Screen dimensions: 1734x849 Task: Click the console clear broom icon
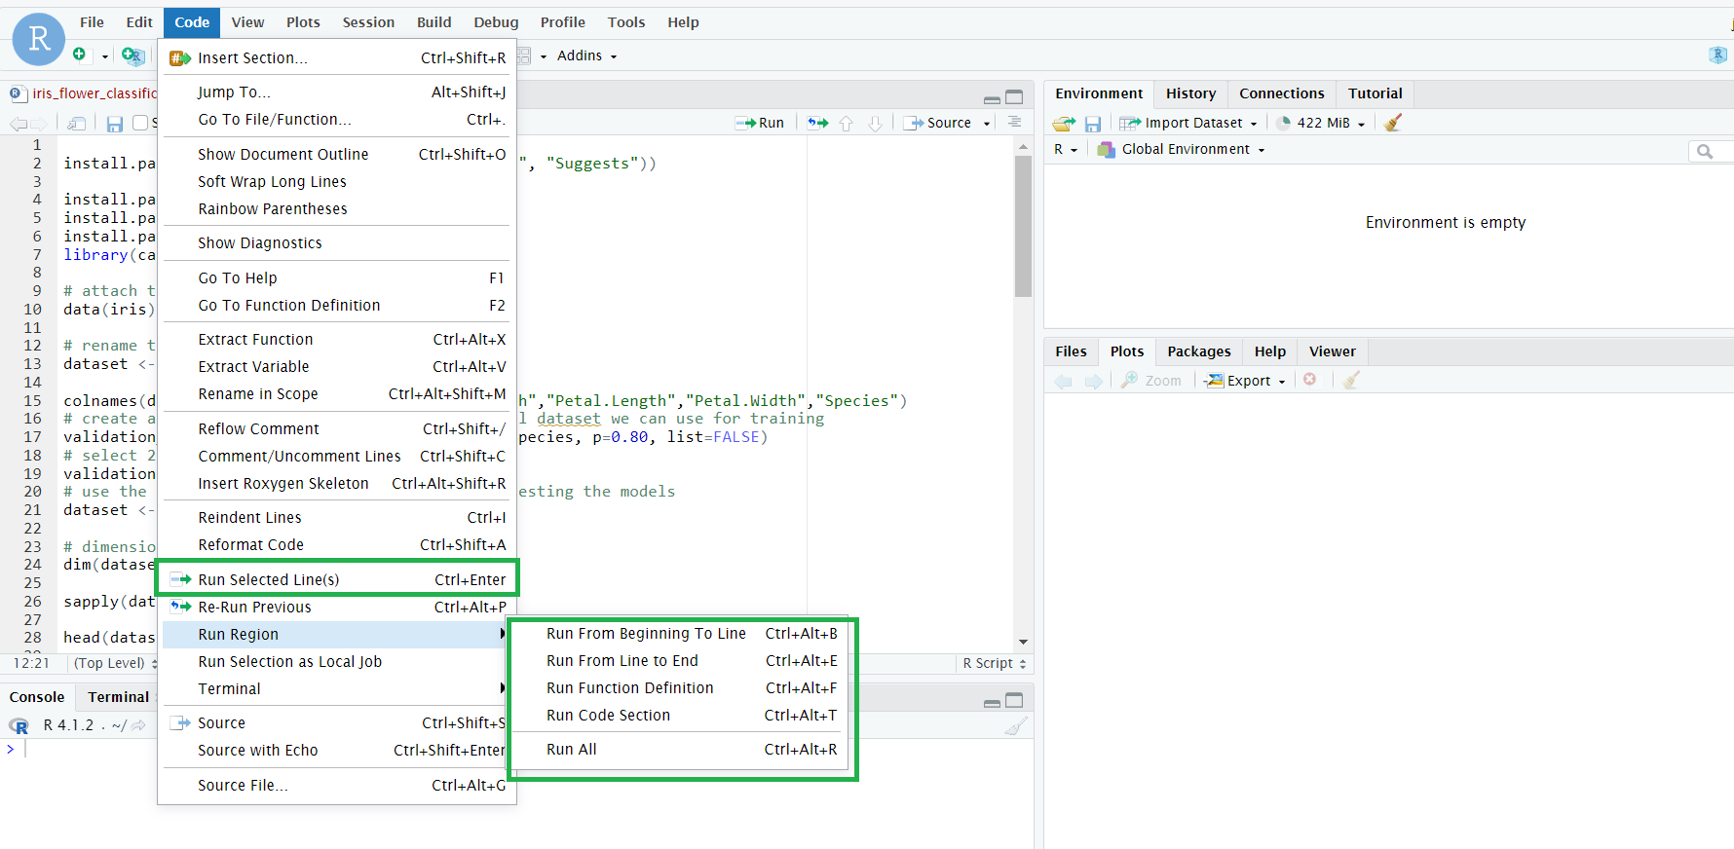(x=1016, y=726)
